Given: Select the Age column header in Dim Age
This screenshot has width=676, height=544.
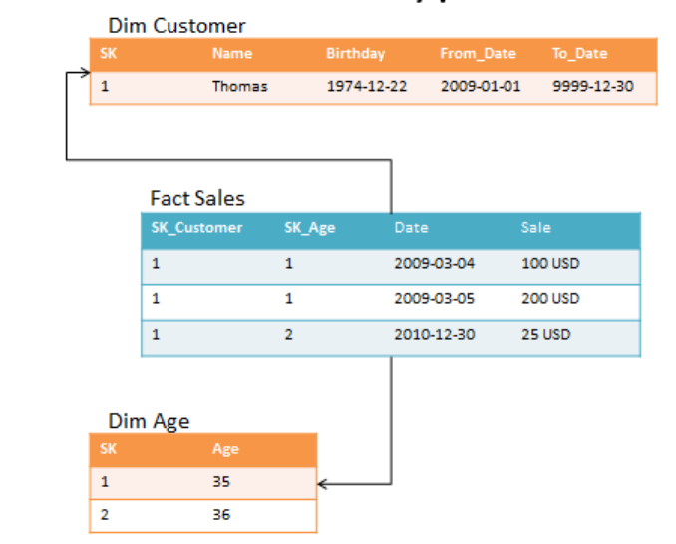Looking at the screenshot, I should pyautogui.click(x=225, y=449).
